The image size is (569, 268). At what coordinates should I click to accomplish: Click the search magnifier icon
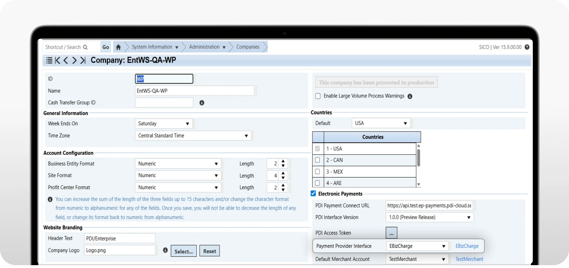point(85,47)
